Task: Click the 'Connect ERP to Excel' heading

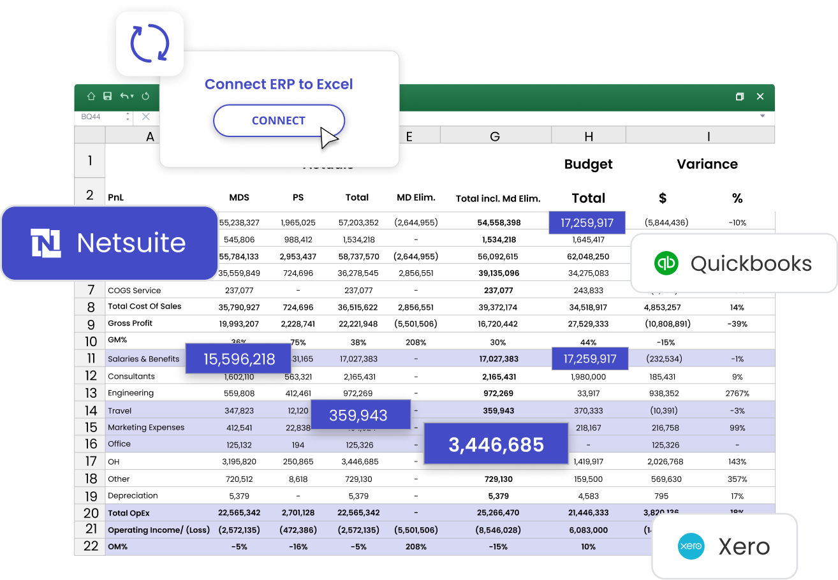Action: 279,84
